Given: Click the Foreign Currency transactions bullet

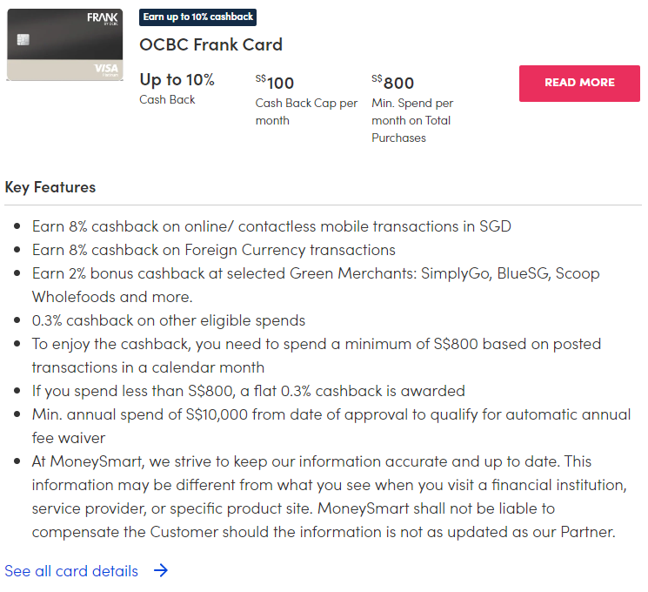Looking at the screenshot, I should coord(214,250).
